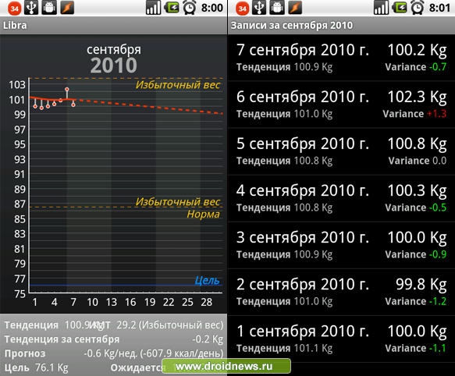Tap the battery charging icon on right status bar
The height and width of the screenshot is (376, 455).
400,8
